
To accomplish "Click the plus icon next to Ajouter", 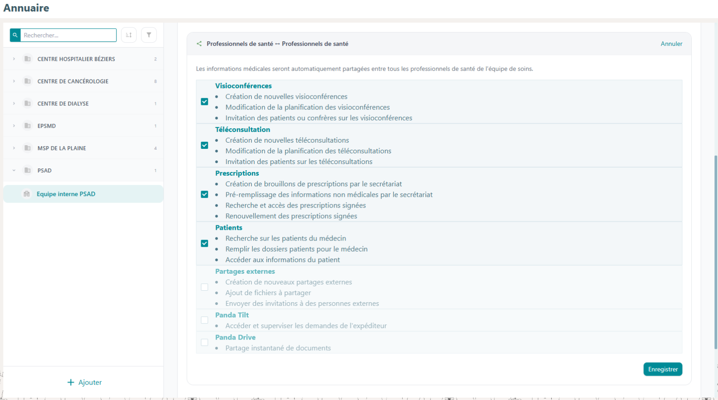I will pyautogui.click(x=71, y=382).
